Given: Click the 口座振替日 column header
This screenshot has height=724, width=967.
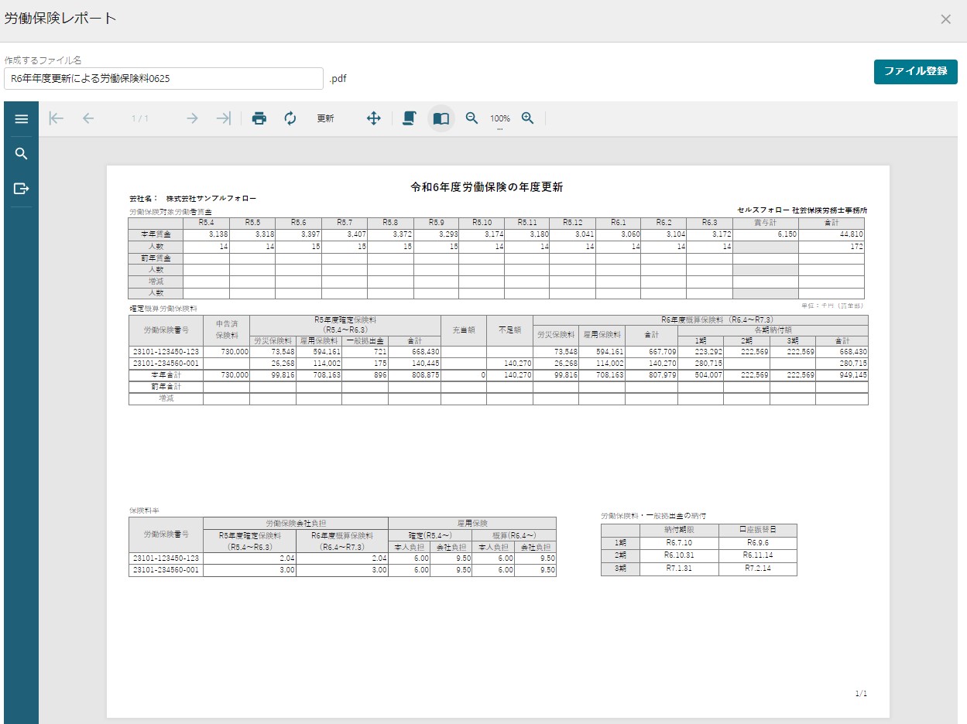Looking at the screenshot, I should 757,531.
